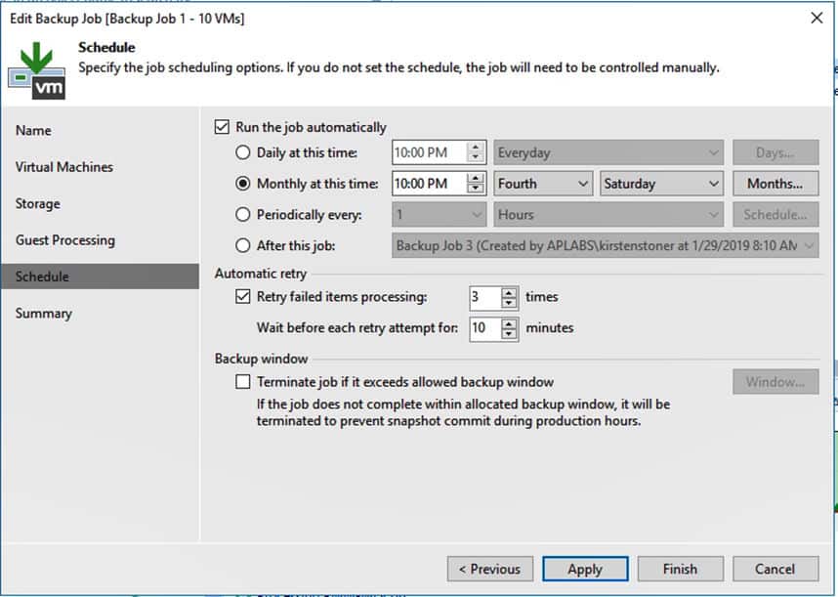Select Monthly at this time option

point(242,184)
